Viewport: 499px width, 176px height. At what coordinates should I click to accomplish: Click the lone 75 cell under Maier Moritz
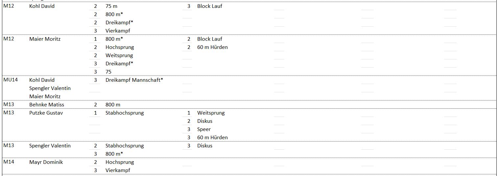point(108,72)
